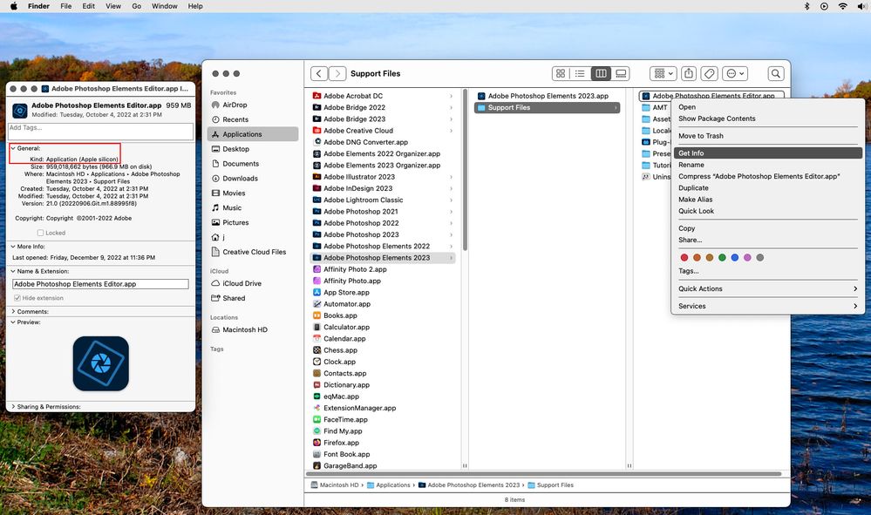This screenshot has height=515, width=871.
Task: Go forward with the right arrow
Action: tap(337, 73)
